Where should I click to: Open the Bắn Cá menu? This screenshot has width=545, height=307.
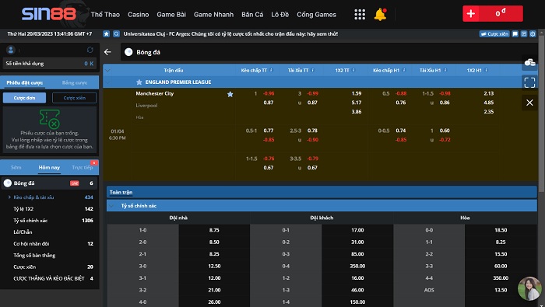tap(252, 15)
